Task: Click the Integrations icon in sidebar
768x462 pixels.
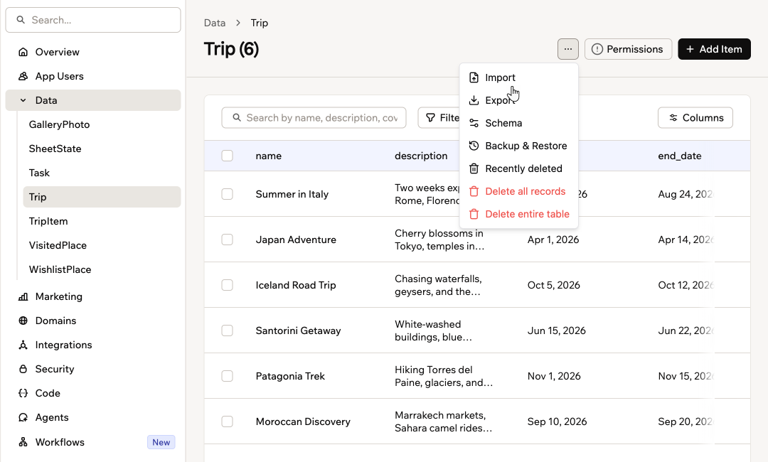Action: click(23, 345)
